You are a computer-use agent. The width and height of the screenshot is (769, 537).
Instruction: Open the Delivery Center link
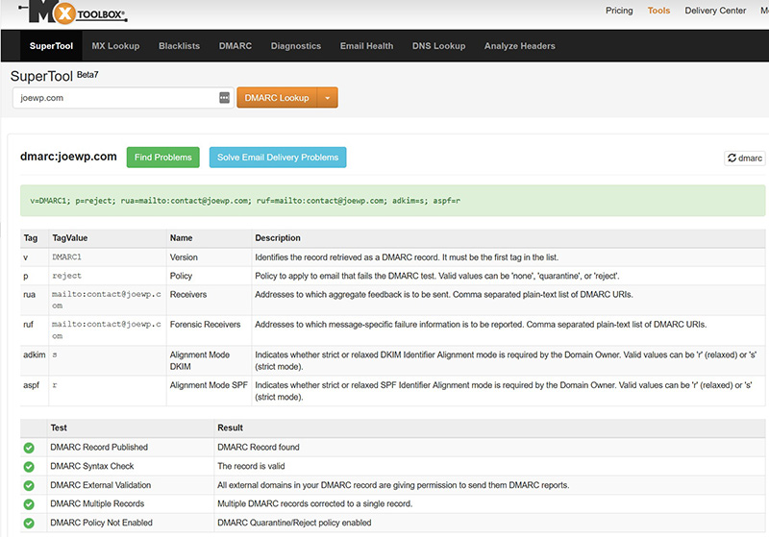coord(715,11)
